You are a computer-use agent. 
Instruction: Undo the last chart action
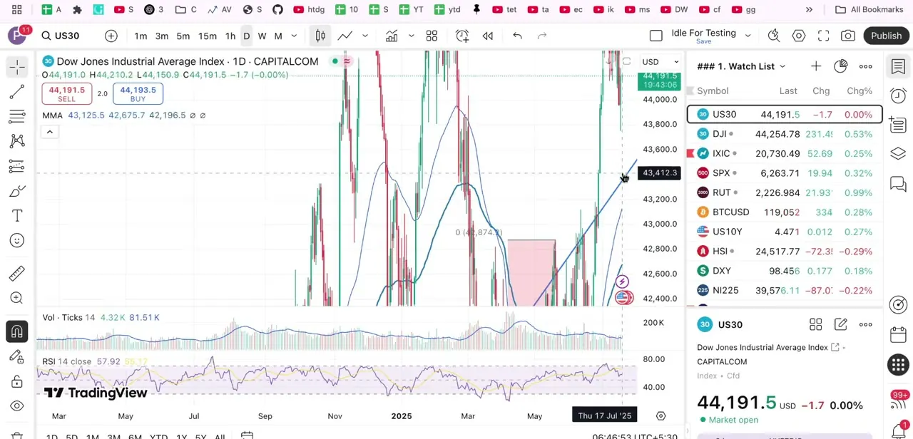pyautogui.click(x=518, y=36)
